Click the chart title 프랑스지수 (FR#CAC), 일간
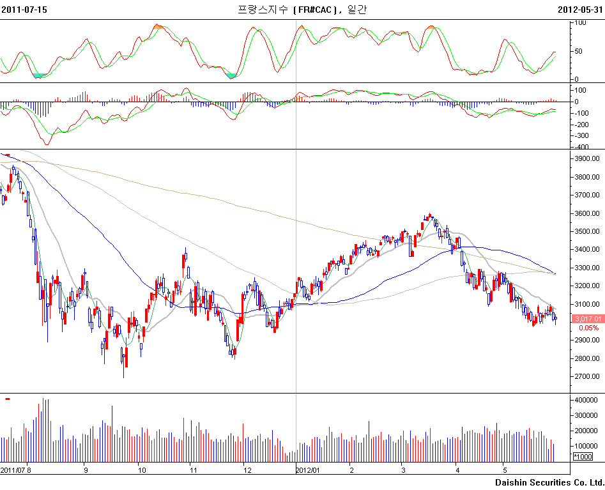 click(x=303, y=10)
